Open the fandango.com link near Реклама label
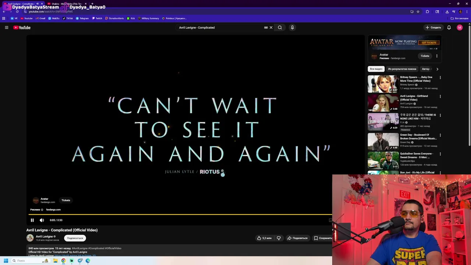Screen dimensions: 471x265 (x=53, y=210)
